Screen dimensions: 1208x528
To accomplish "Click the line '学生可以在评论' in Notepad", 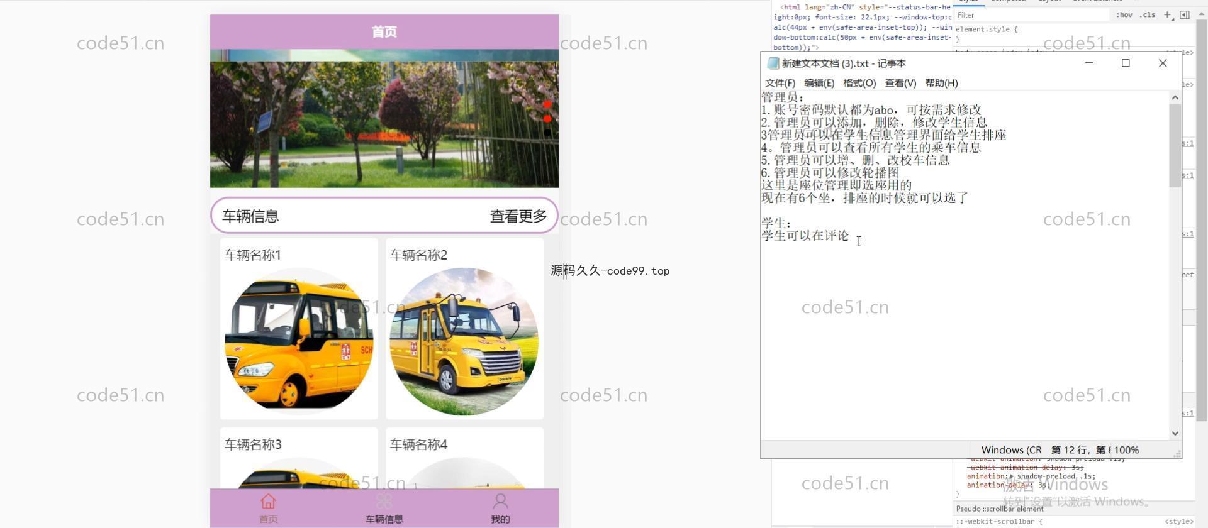I will pyautogui.click(x=805, y=236).
